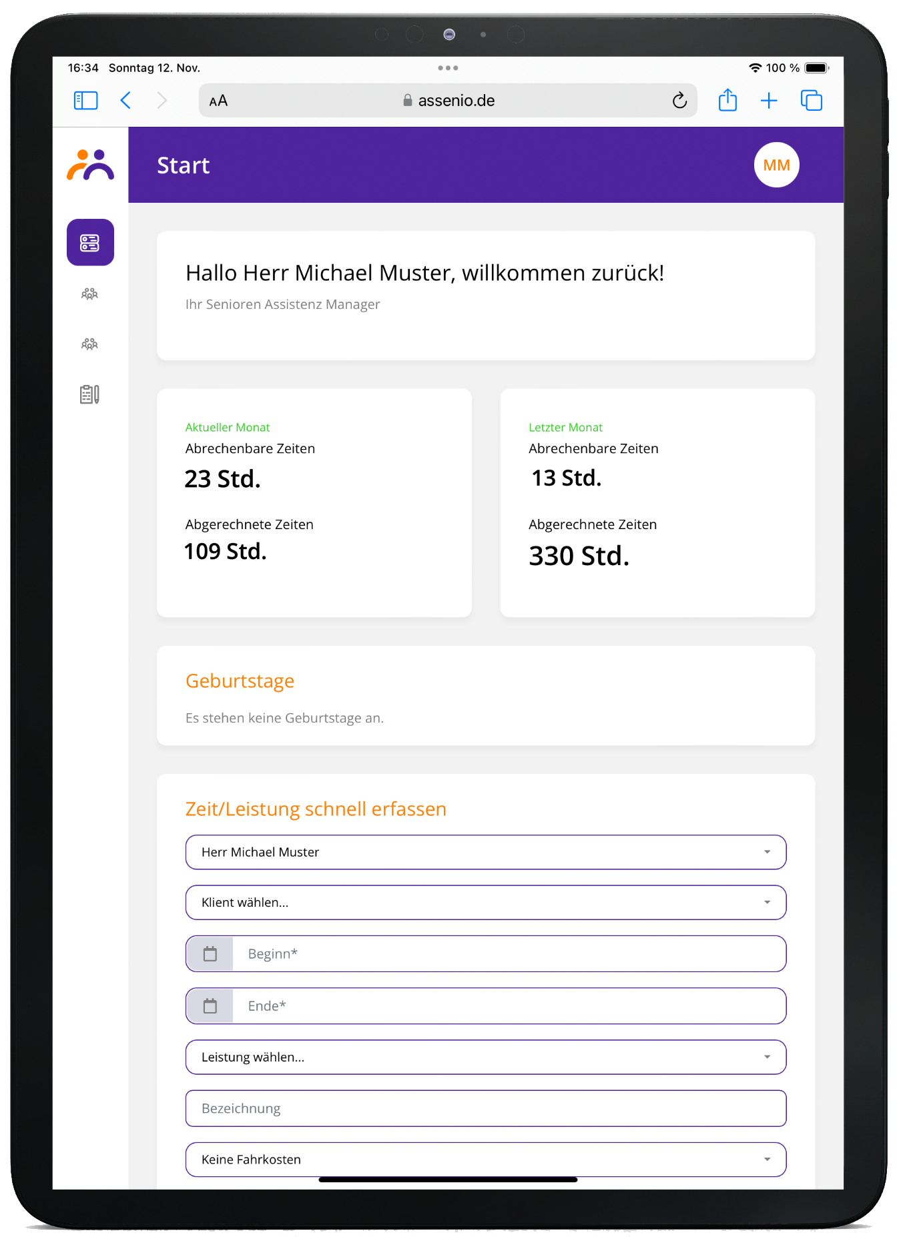Expand the Herr Michael Muster dropdown
This screenshot has width=897, height=1237.
tap(486, 852)
